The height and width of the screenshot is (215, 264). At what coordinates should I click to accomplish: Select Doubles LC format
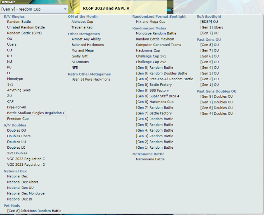[x=16, y=148]
